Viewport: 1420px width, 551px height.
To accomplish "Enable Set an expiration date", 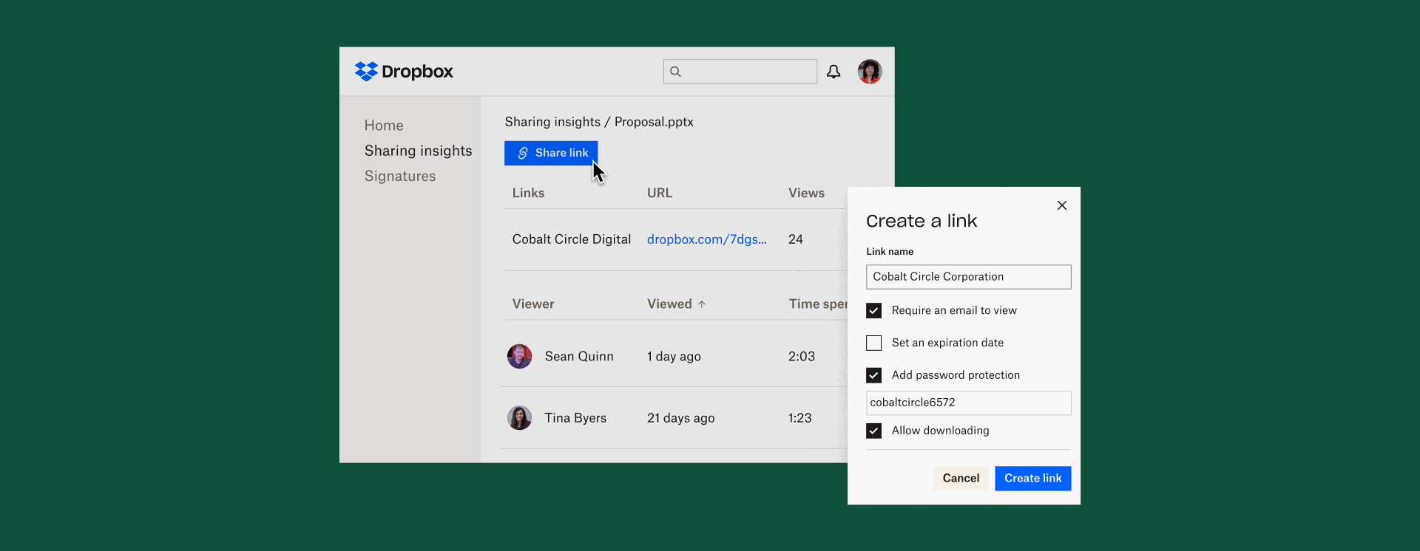I will [x=874, y=343].
